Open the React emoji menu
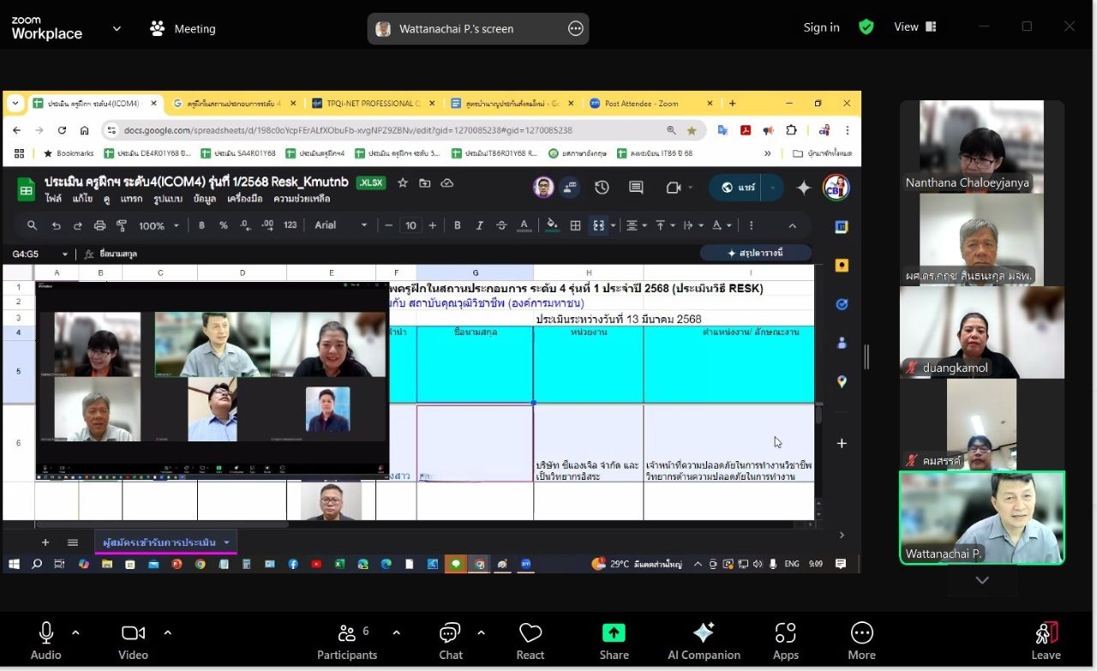Viewport: 1097px width, 671px height. pos(531,640)
